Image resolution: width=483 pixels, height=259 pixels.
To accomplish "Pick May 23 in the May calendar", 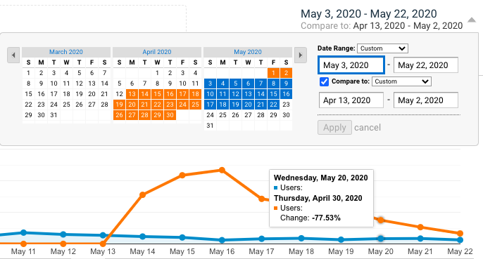I will (x=286, y=105).
